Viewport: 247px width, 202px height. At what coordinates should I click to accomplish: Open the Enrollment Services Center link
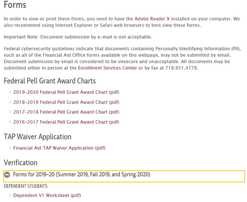107,68
